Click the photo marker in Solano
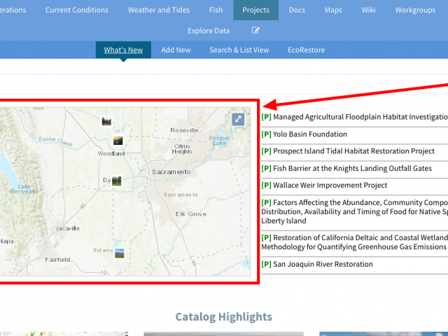The image size is (448, 336). tap(120, 253)
